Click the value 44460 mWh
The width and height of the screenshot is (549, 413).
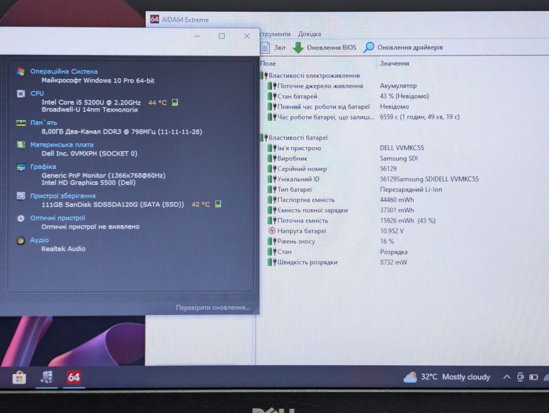click(396, 199)
